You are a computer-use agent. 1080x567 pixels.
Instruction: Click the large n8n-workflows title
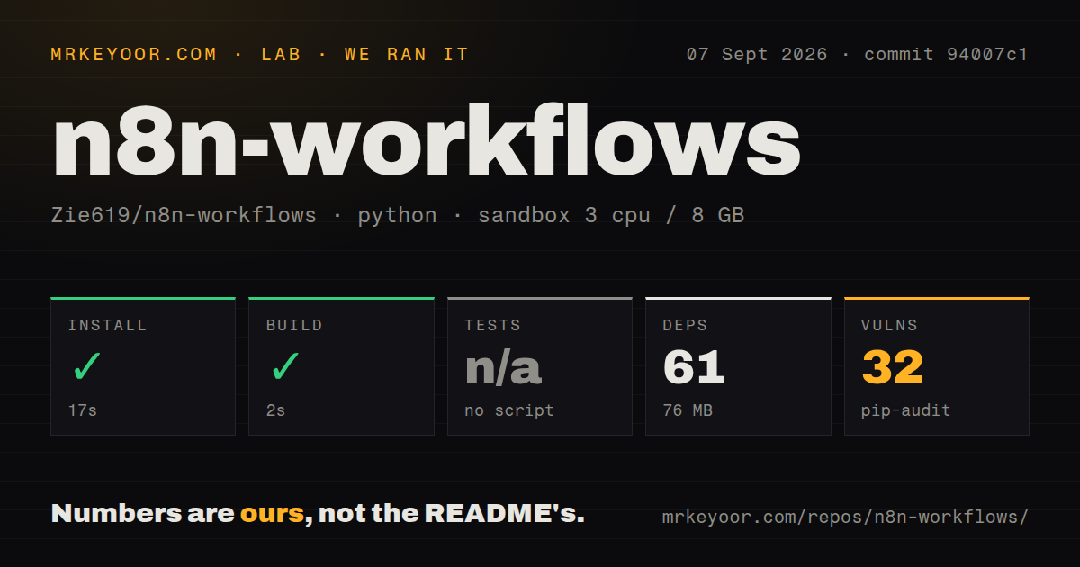click(x=426, y=142)
